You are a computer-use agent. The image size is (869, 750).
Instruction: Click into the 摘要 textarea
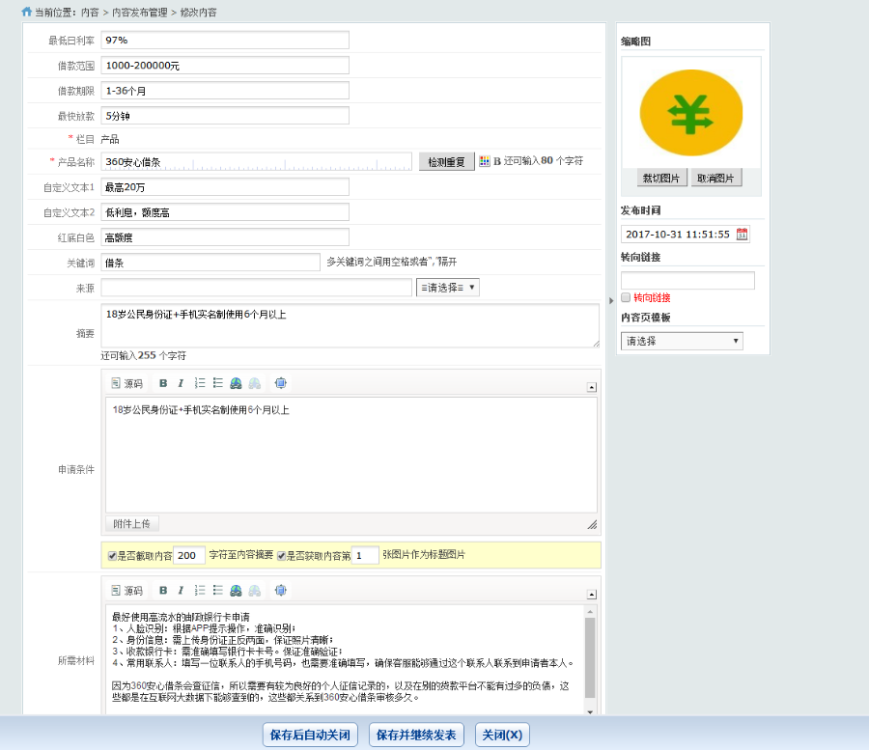pyautogui.click(x=350, y=325)
